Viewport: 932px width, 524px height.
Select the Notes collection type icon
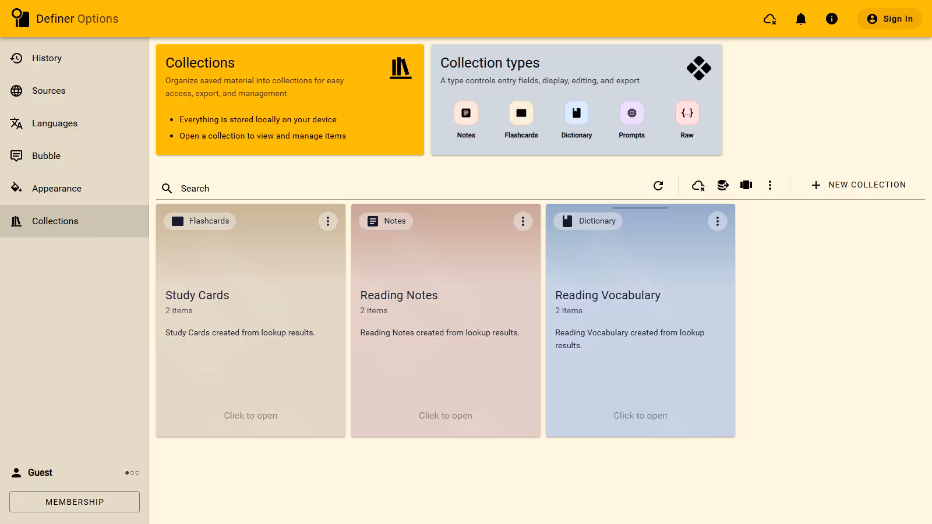[x=466, y=113]
